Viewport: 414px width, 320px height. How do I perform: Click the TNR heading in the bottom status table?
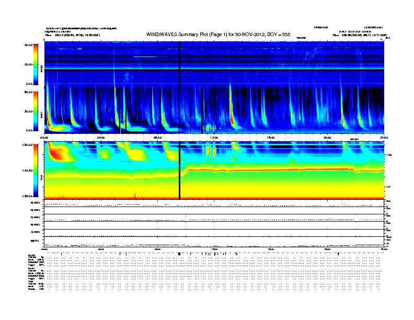[30, 281]
